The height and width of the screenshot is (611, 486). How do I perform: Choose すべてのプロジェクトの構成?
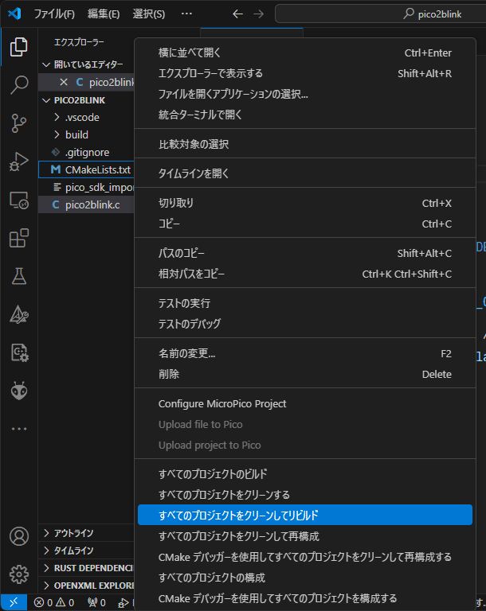[x=305, y=578]
